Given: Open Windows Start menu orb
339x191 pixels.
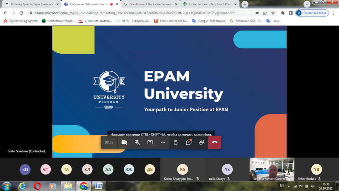Looking at the screenshot, I should tap(7, 186).
